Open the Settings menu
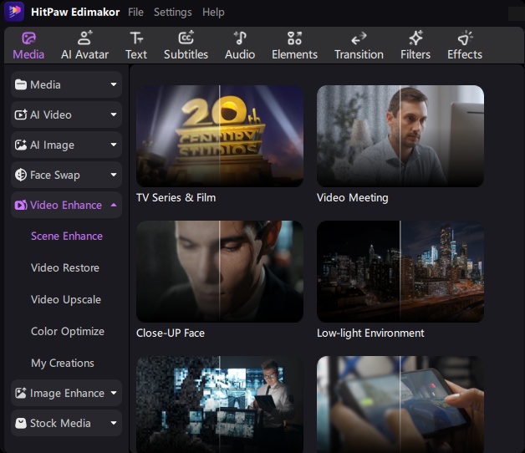The width and height of the screenshot is (525, 453). [173, 13]
